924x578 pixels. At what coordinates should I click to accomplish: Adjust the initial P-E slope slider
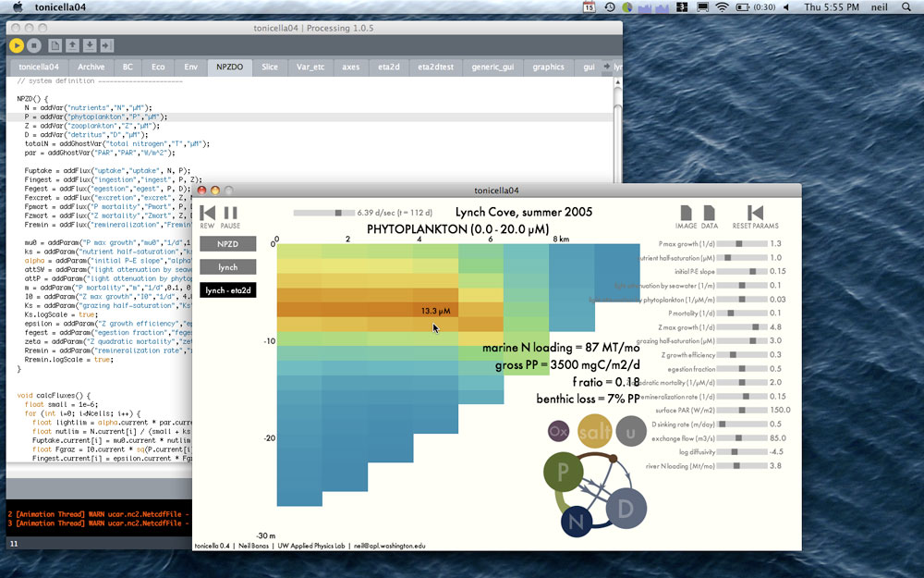pos(742,271)
